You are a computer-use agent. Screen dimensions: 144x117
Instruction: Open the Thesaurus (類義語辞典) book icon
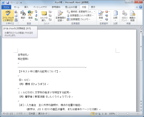coord(16,16)
